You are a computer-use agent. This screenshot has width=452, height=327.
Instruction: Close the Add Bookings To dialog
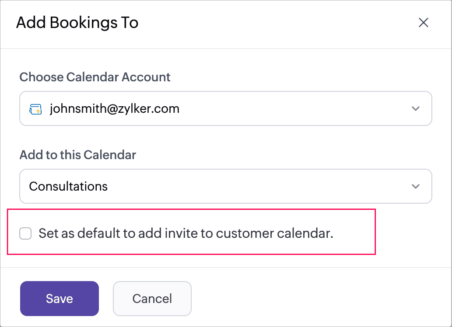(x=423, y=22)
